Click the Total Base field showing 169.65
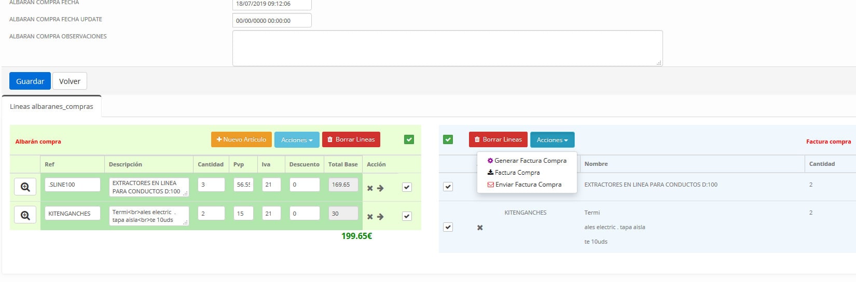Viewport: 856px width, 282px height. coord(343,185)
